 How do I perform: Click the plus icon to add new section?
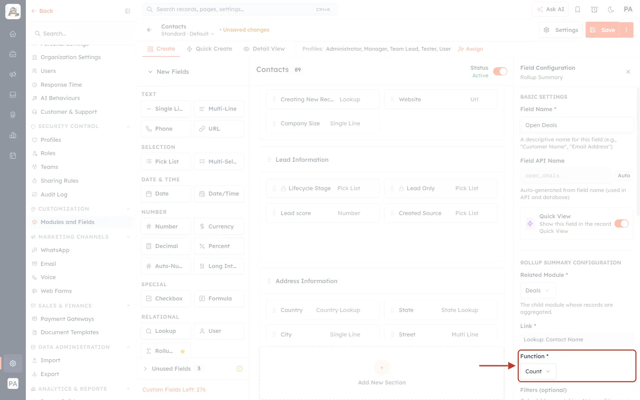(382, 368)
